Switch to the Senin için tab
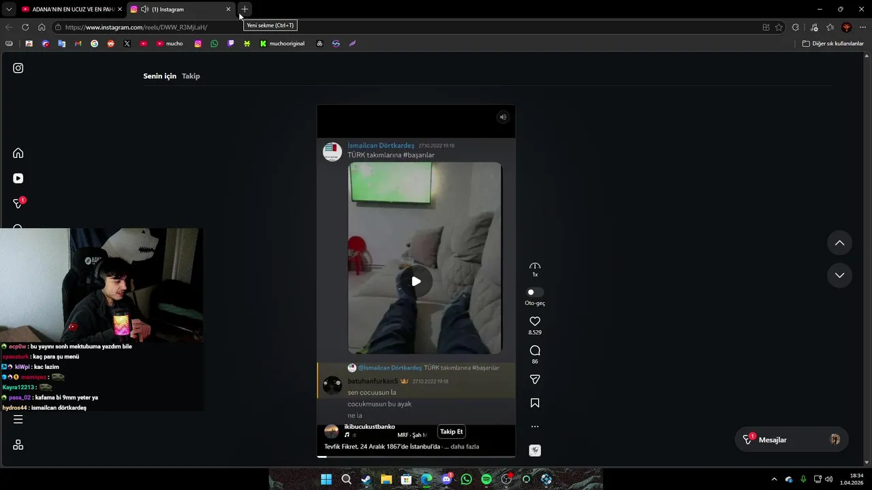872x490 pixels. coord(159,76)
